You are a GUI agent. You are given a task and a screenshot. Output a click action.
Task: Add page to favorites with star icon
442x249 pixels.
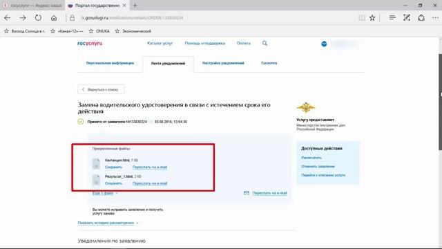(372, 18)
